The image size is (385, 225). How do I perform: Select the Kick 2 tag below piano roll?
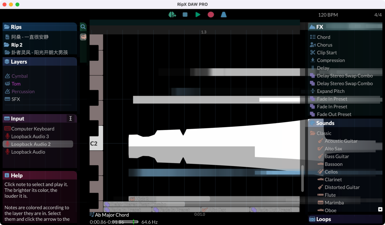(169, 199)
